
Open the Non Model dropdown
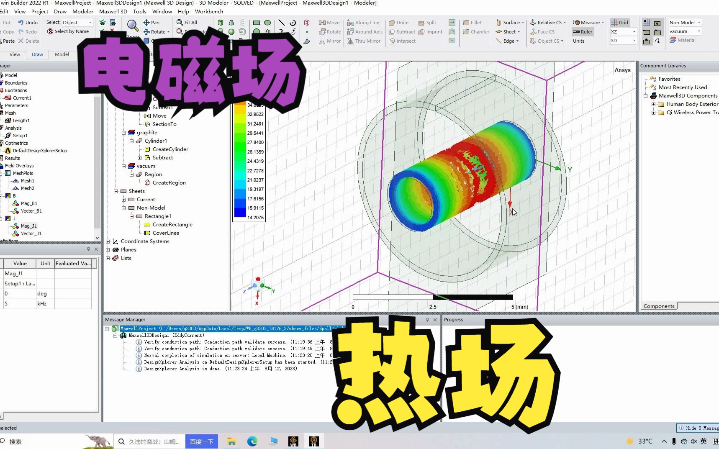pyautogui.click(x=698, y=22)
